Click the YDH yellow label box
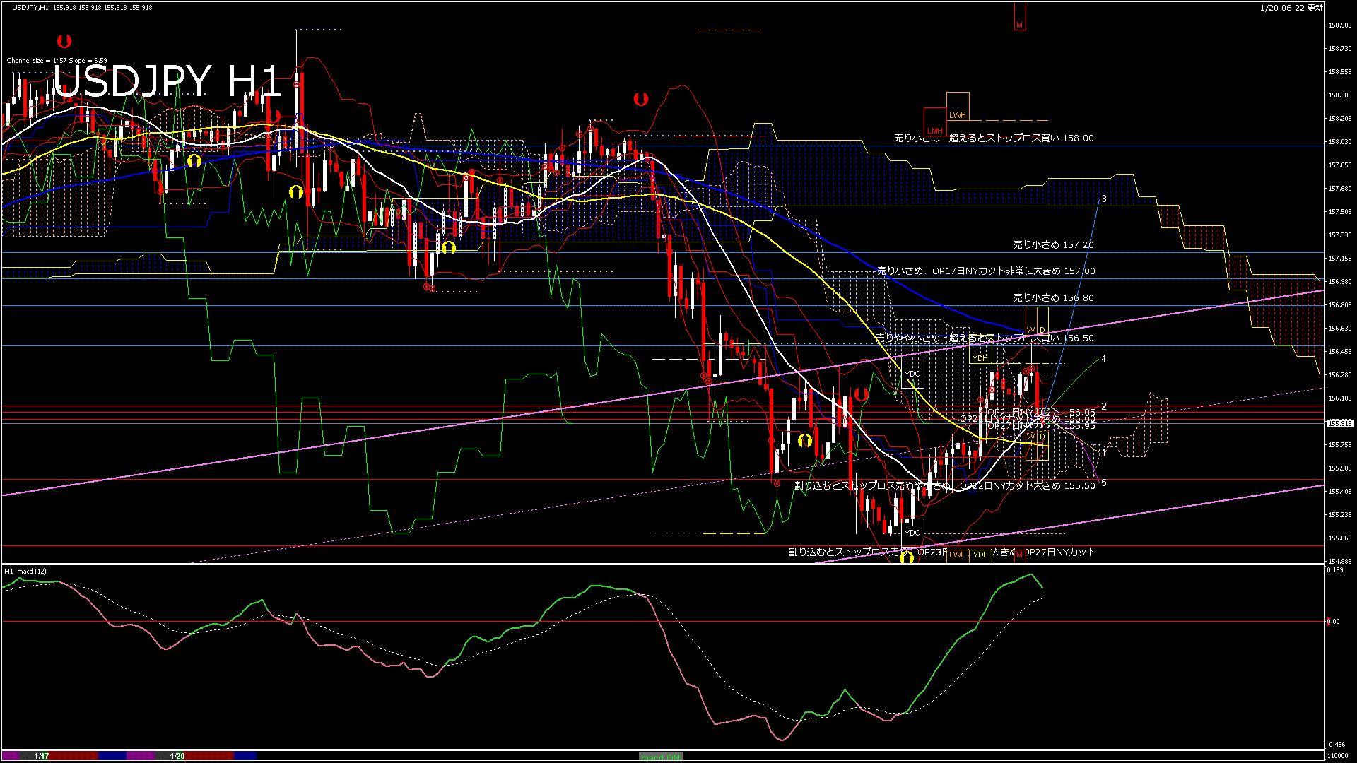 (980, 358)
